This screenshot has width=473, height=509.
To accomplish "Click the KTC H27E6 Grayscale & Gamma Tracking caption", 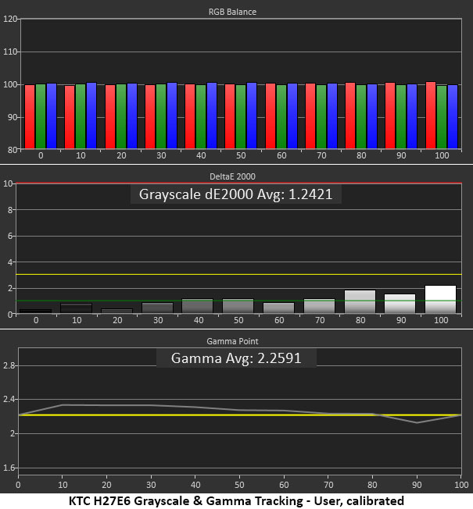I will (x=236, y=500).
